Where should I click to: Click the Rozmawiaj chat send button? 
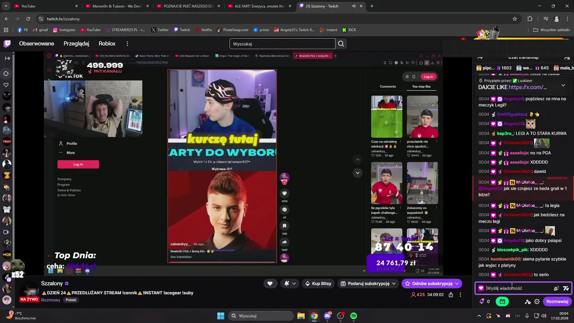point(557,301)
